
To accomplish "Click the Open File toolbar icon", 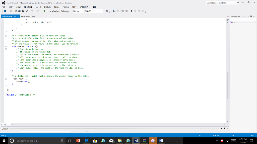I will pos(19,11).
